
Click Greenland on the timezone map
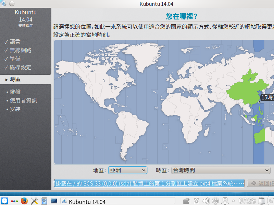coord(145,56)
